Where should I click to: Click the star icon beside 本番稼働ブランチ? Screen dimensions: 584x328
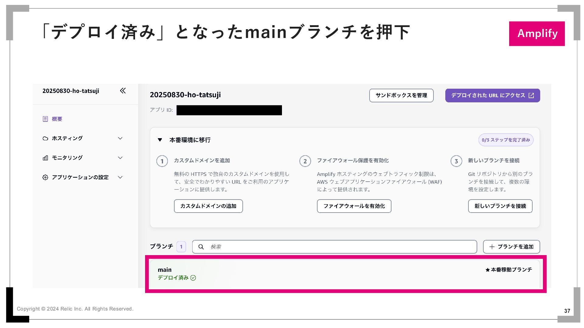(x=488, y=270)
